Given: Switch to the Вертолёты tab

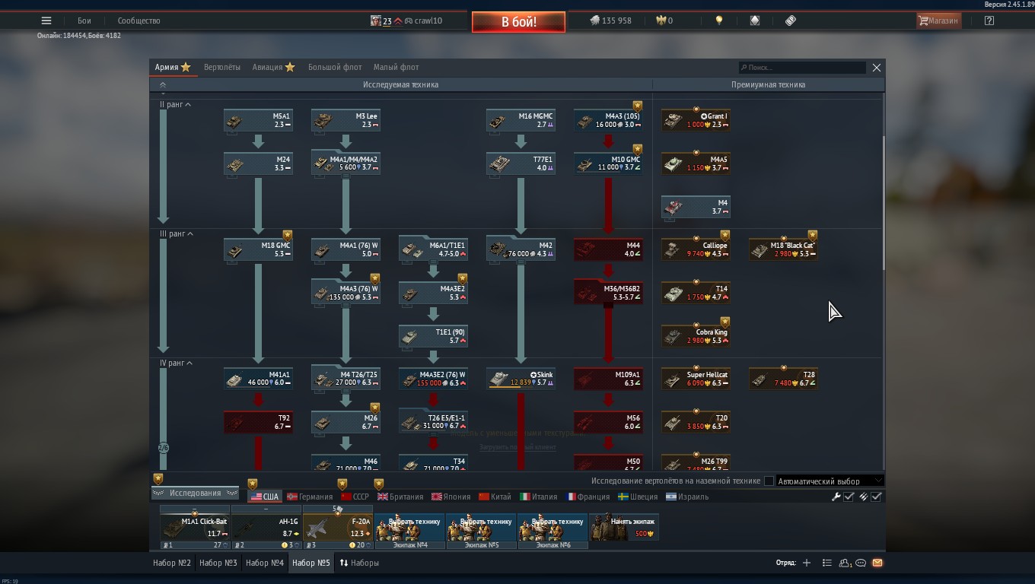Looking at the screenshot, I should point(222,67).
